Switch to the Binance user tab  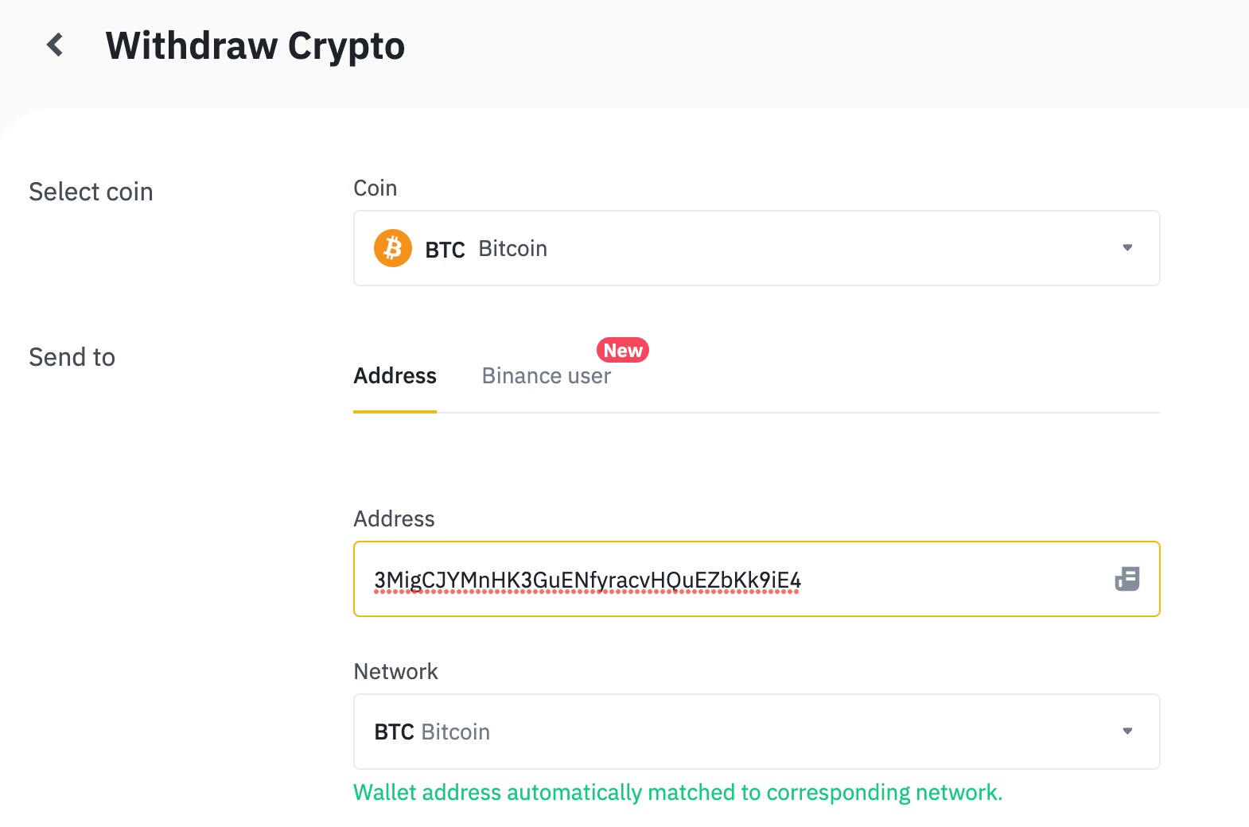tap(546, 375)
